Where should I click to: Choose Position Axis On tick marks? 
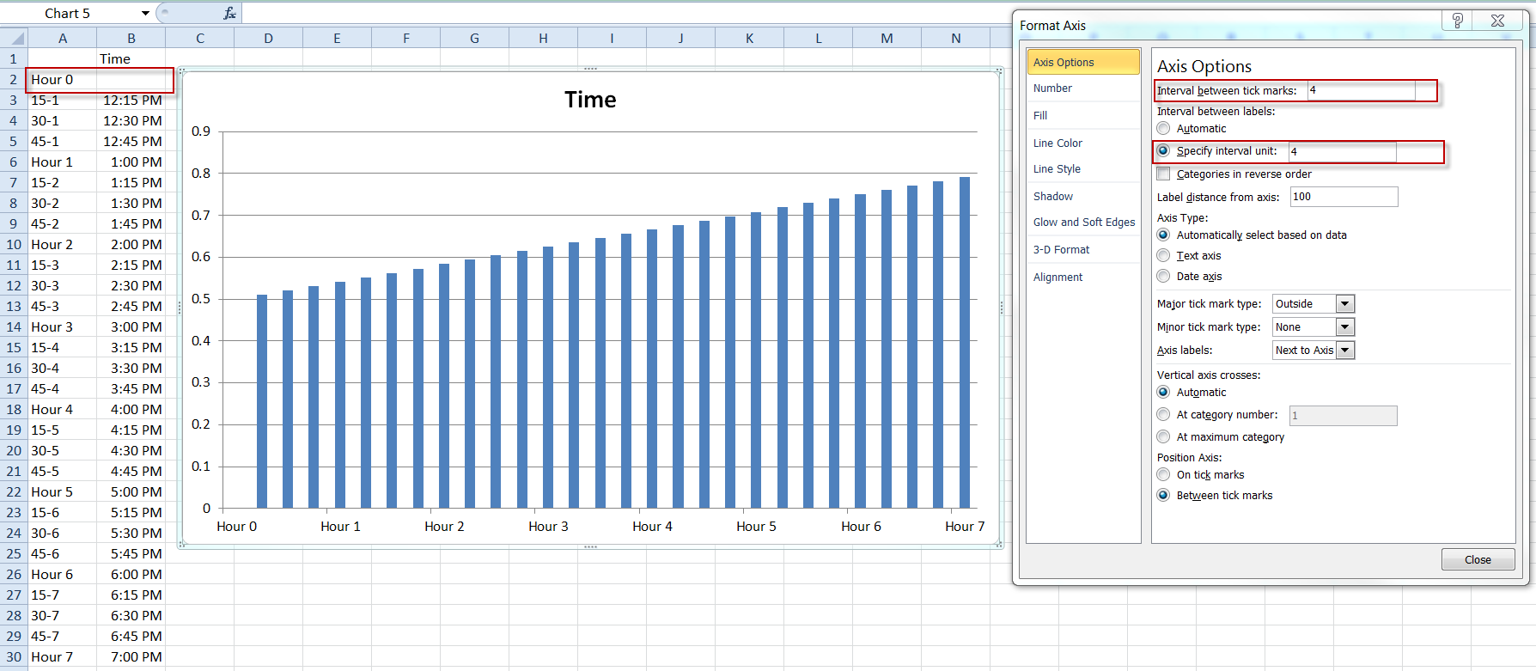coord(1164,474)
